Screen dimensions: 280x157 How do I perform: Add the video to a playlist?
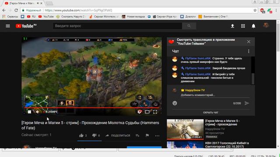click(x=137, y=136)
